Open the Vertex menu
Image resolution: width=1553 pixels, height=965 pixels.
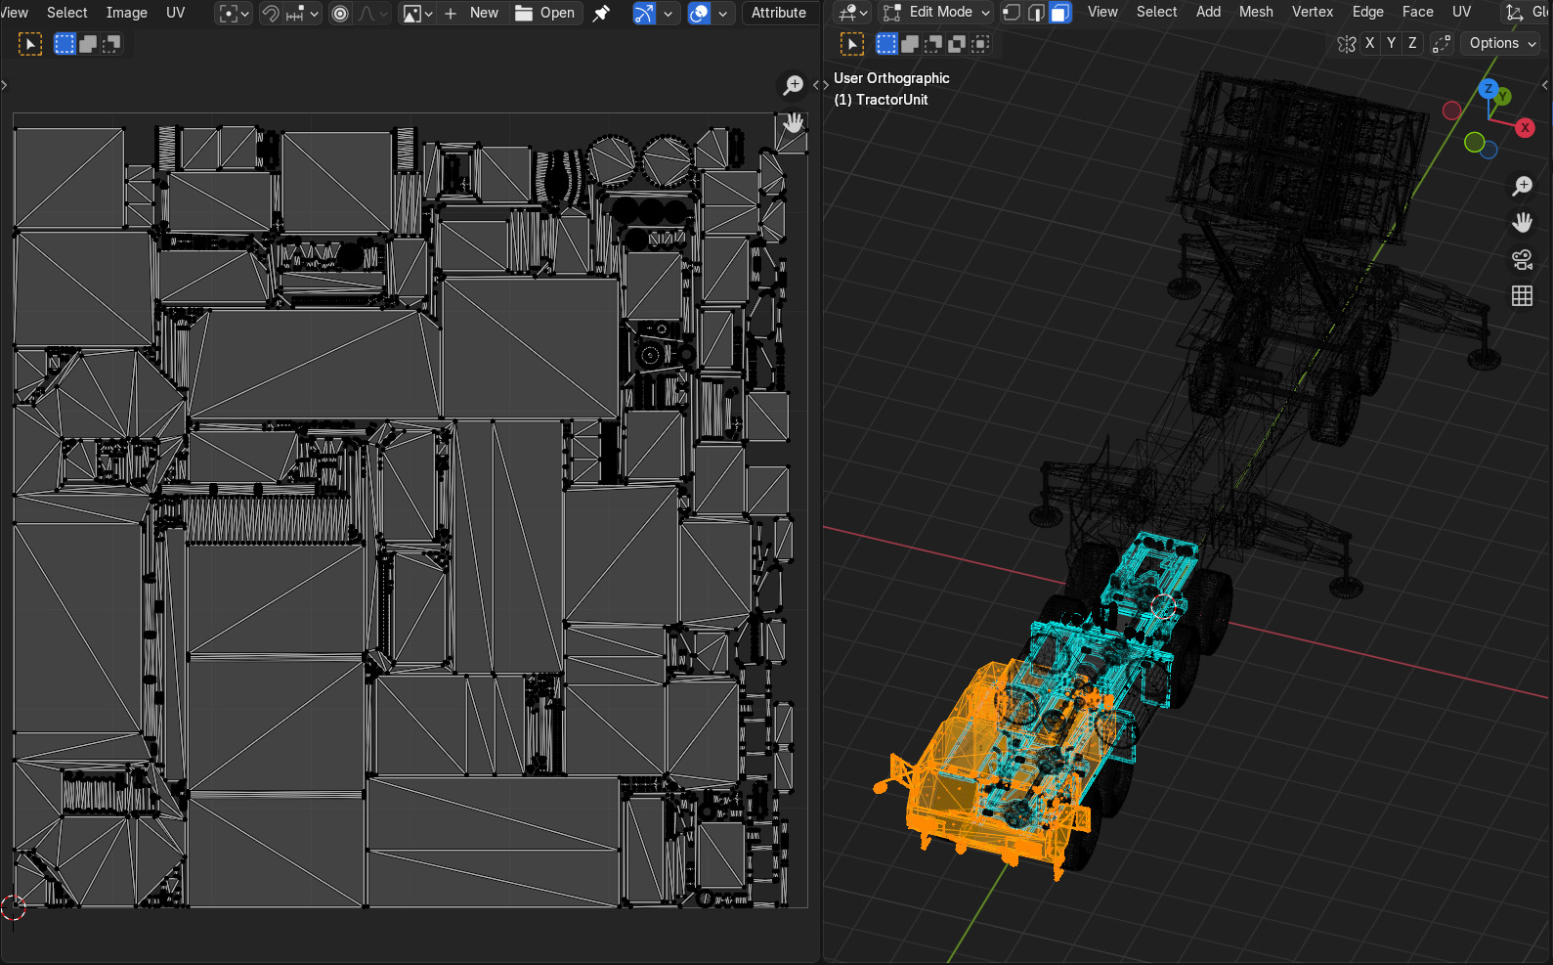point(1313,12)
